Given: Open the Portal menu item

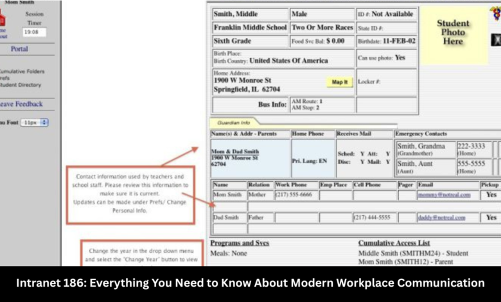Looking at the screenshot, I should click(19, 49).
